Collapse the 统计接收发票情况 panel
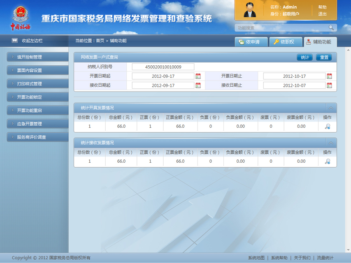 [331, 143]
